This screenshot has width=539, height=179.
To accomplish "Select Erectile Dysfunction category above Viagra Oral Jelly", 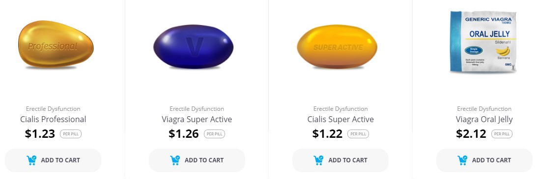I will [x=484, y=109].
